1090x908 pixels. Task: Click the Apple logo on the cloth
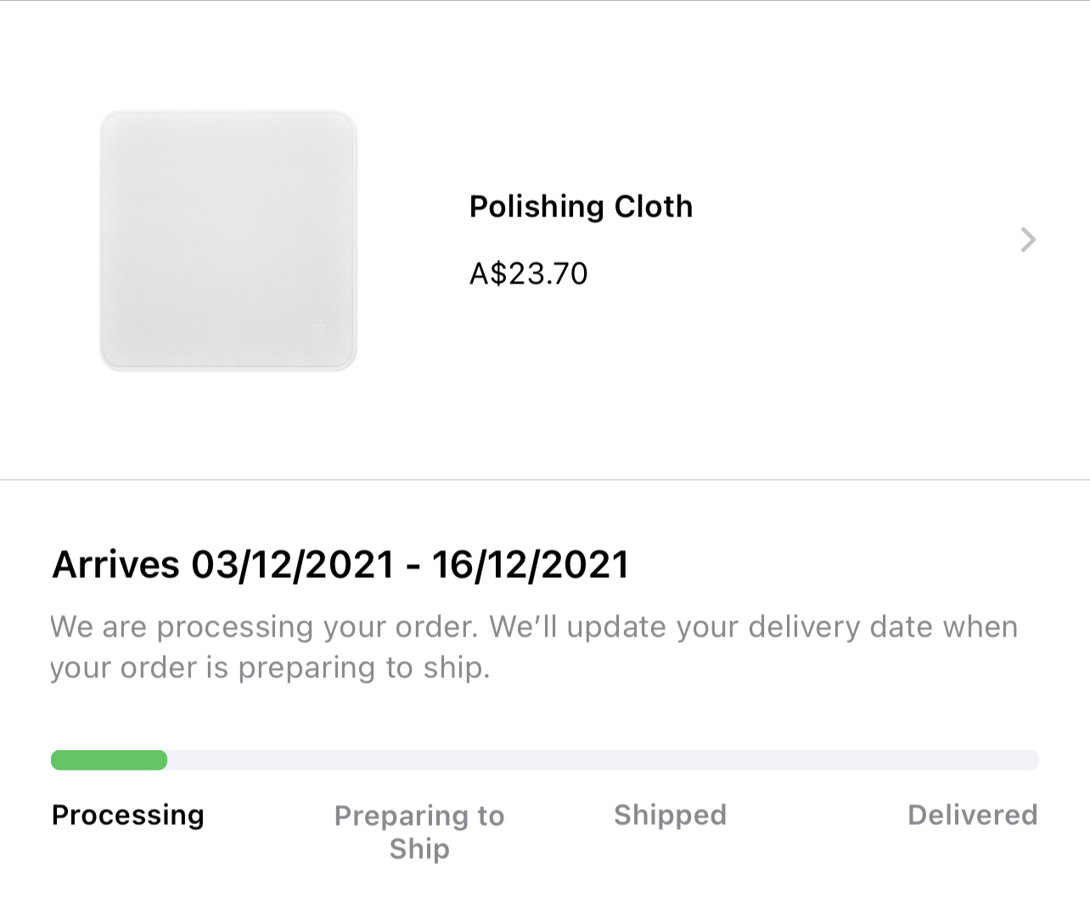(x=318, y=331)
